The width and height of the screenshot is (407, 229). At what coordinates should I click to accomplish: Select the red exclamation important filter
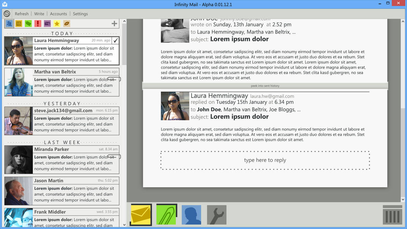pyautogui.click(x=38, y=24)
